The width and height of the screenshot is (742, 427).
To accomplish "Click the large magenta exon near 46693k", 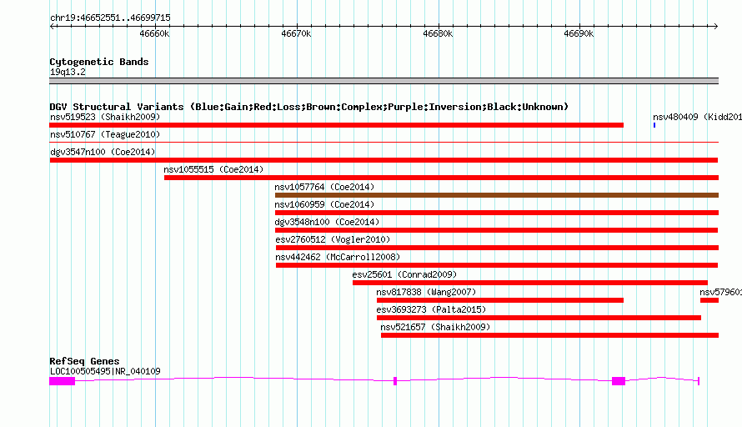I will tap(619, 381).
